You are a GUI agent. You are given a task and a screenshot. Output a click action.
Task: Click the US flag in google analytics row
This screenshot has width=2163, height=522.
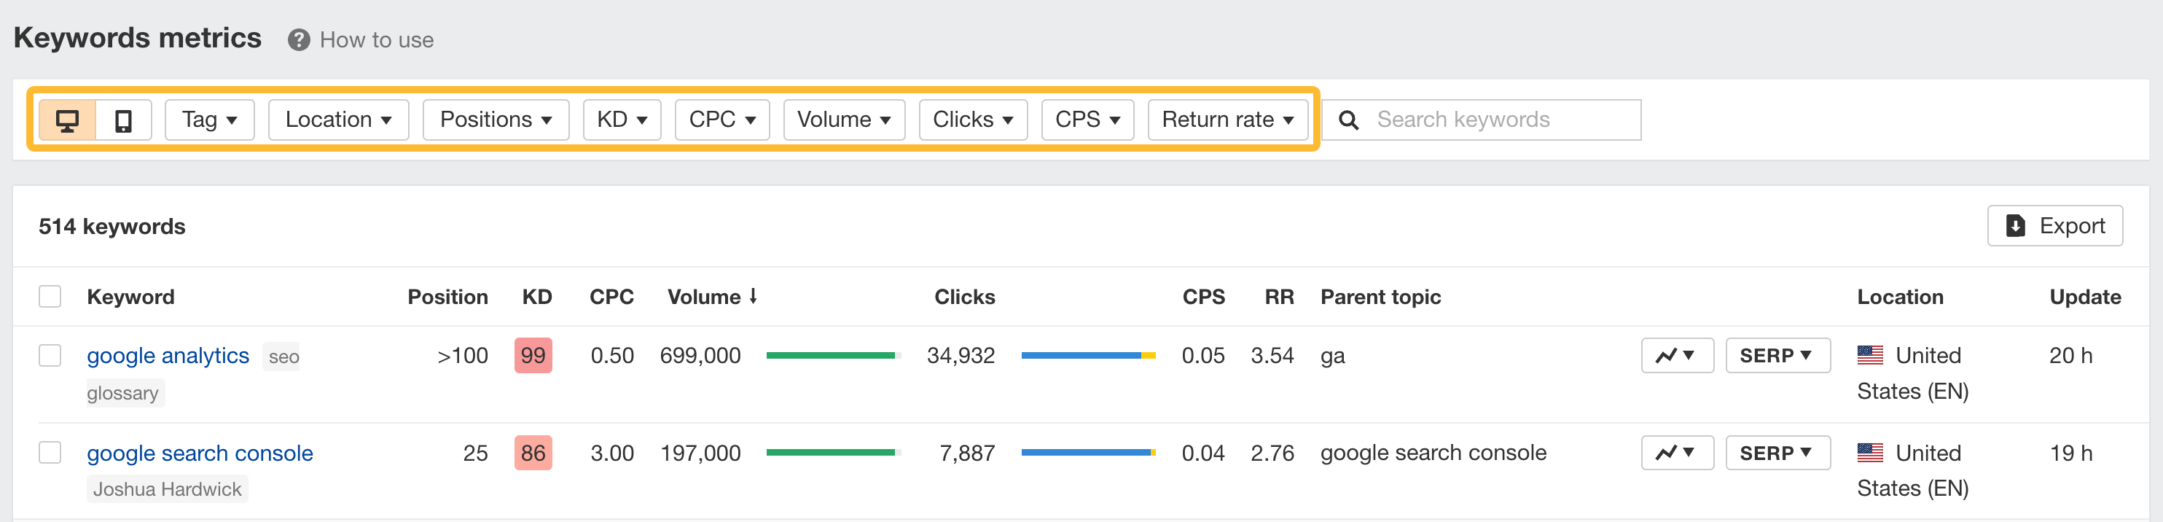click(1870, 356)
